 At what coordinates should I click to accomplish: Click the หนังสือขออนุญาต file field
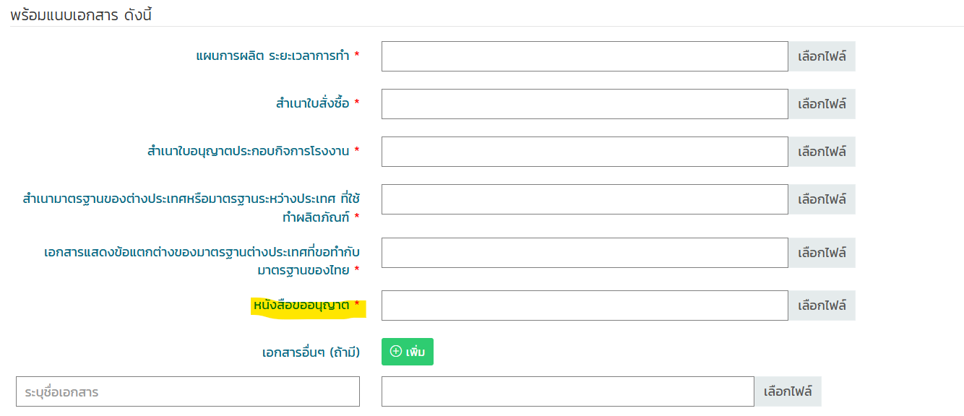pos(585,305)
